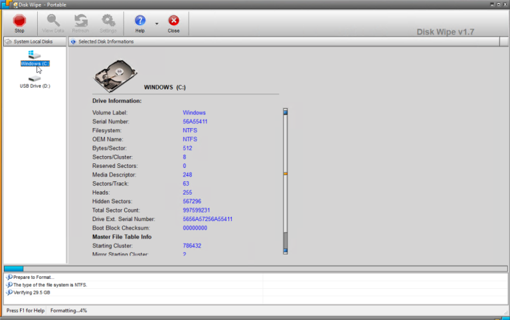Click the Volume Label value Windows

(x=194, y=112)
